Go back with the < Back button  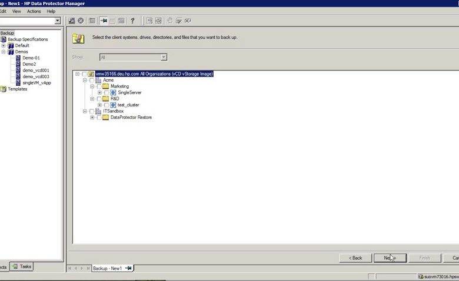[355, 258]
